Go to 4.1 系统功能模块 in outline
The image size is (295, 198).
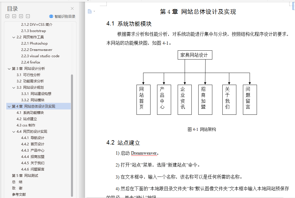pos(30,112)
